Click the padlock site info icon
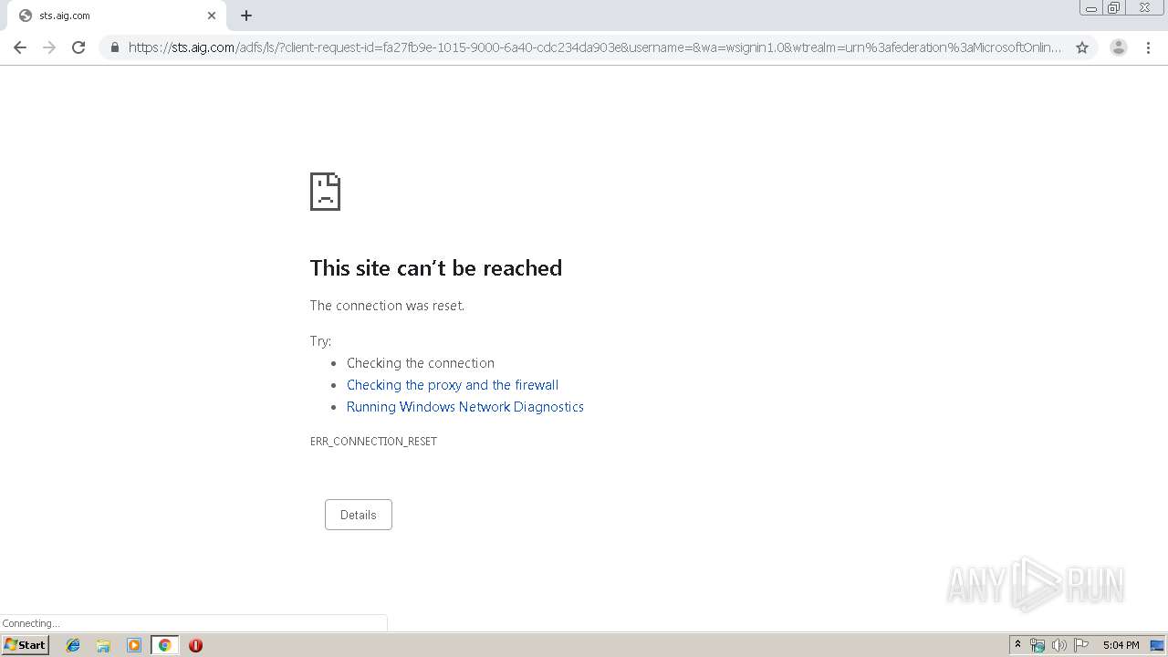The image size is (1168, 657). (x=114, y=47)
